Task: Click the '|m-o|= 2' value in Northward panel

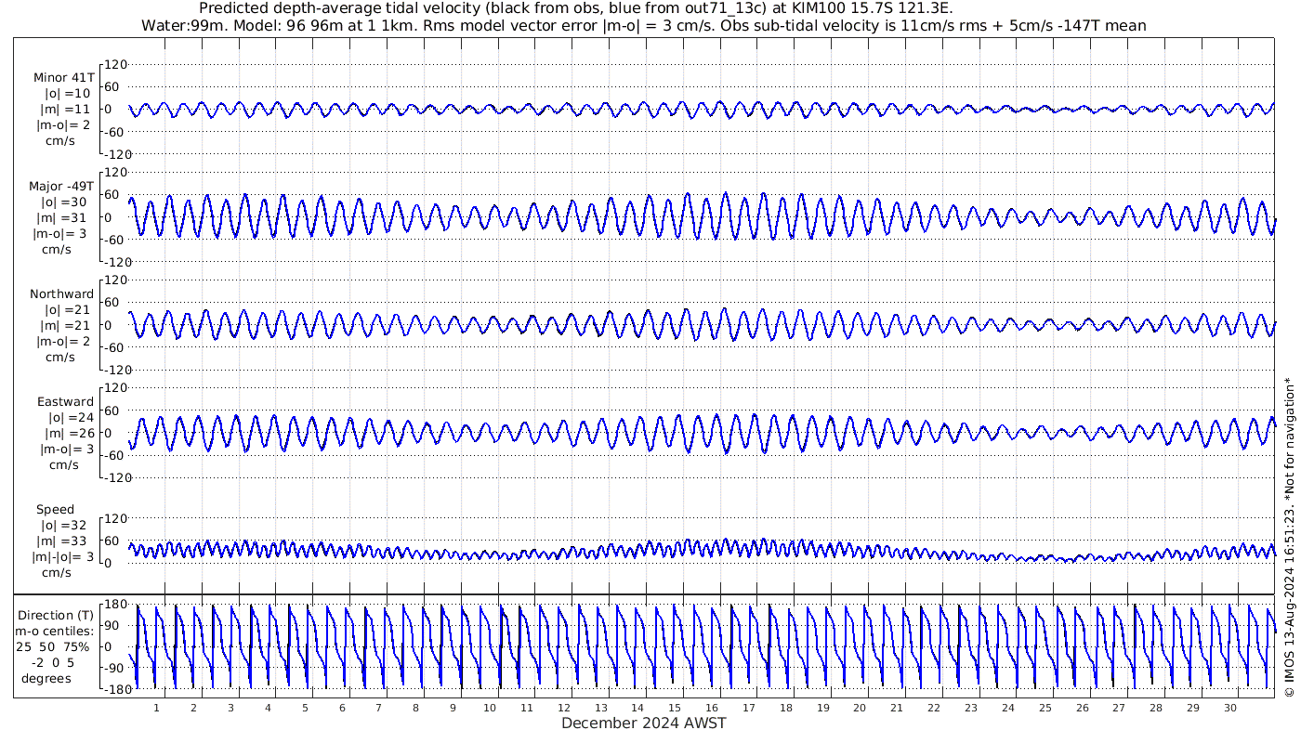Action: [x=63, y=342]
